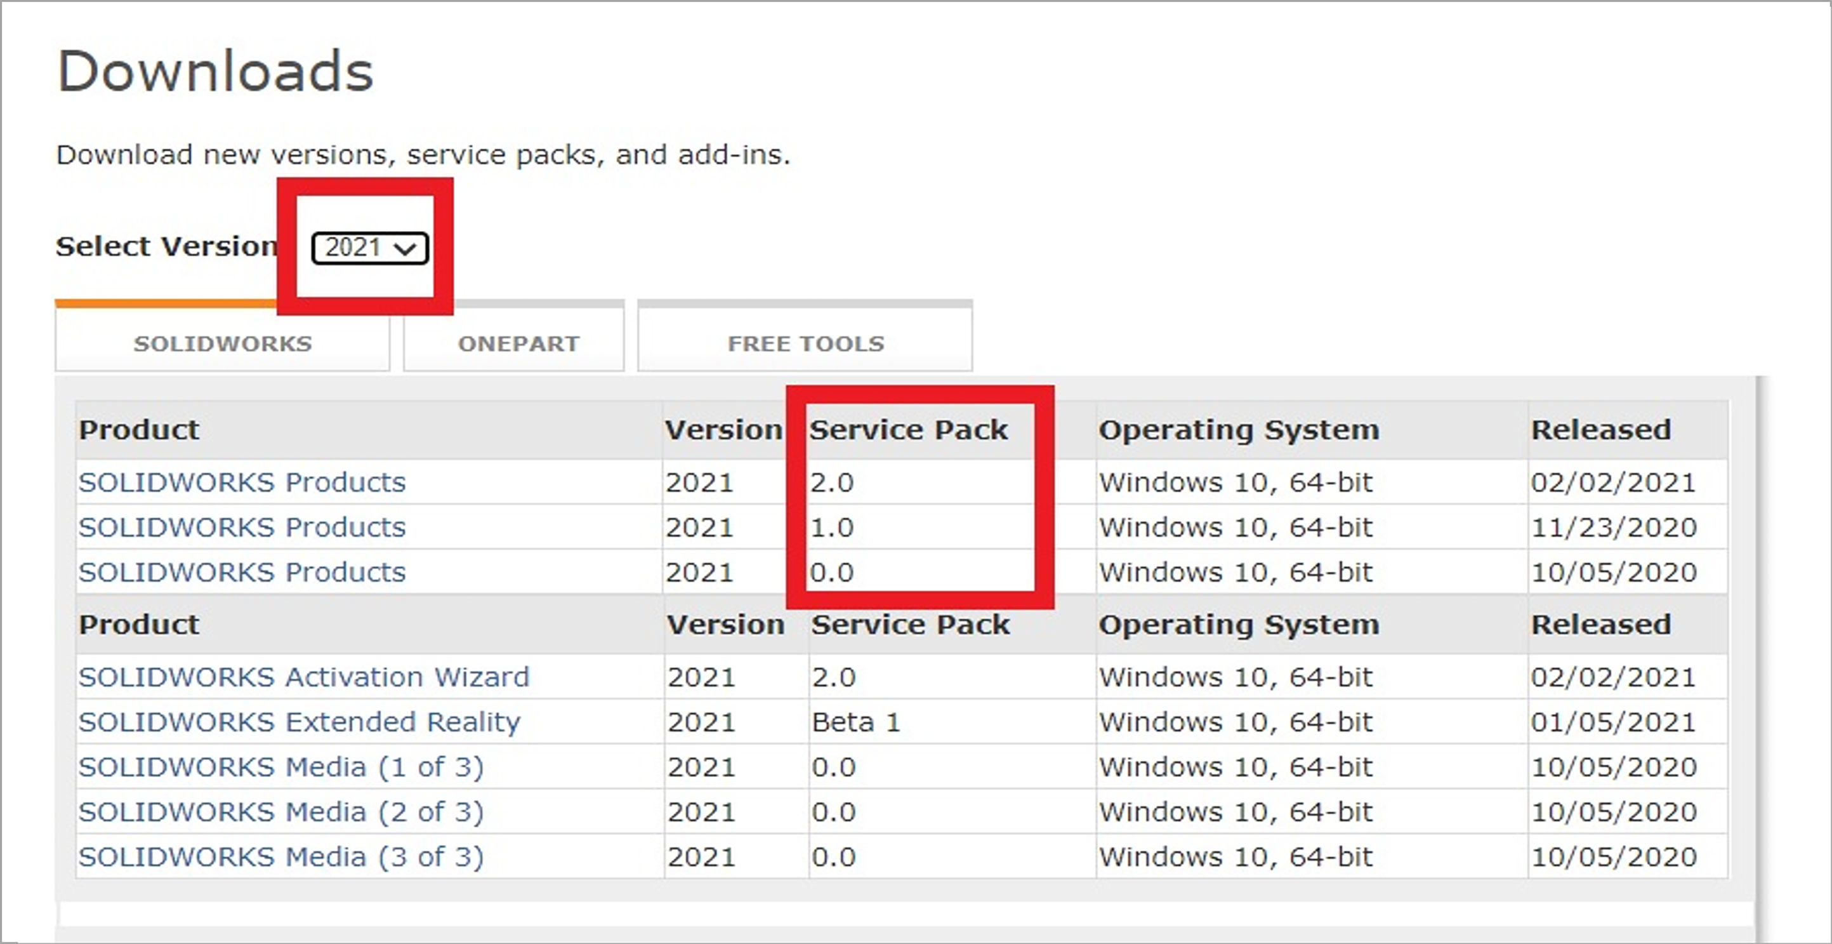1832x944 pixels.
Task: Open the SOLIDWORKS Activation Wizard link
Action: (304, 677)
